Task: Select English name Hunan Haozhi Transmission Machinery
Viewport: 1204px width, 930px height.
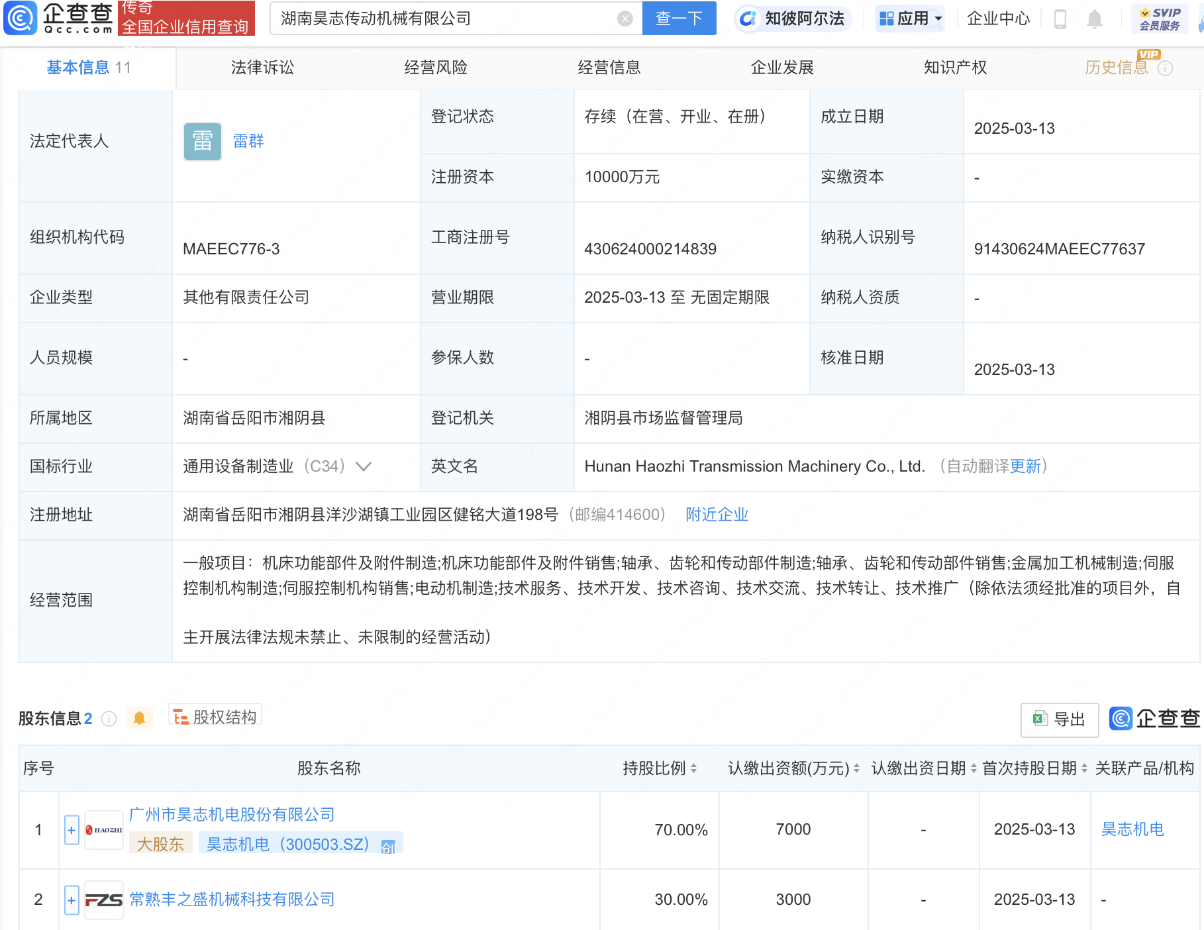Action: click(754, 466)
